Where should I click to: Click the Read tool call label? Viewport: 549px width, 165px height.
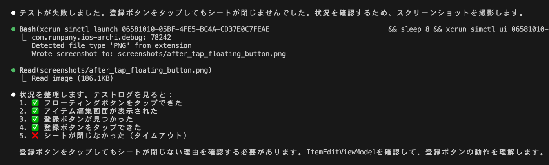point(27,71)
